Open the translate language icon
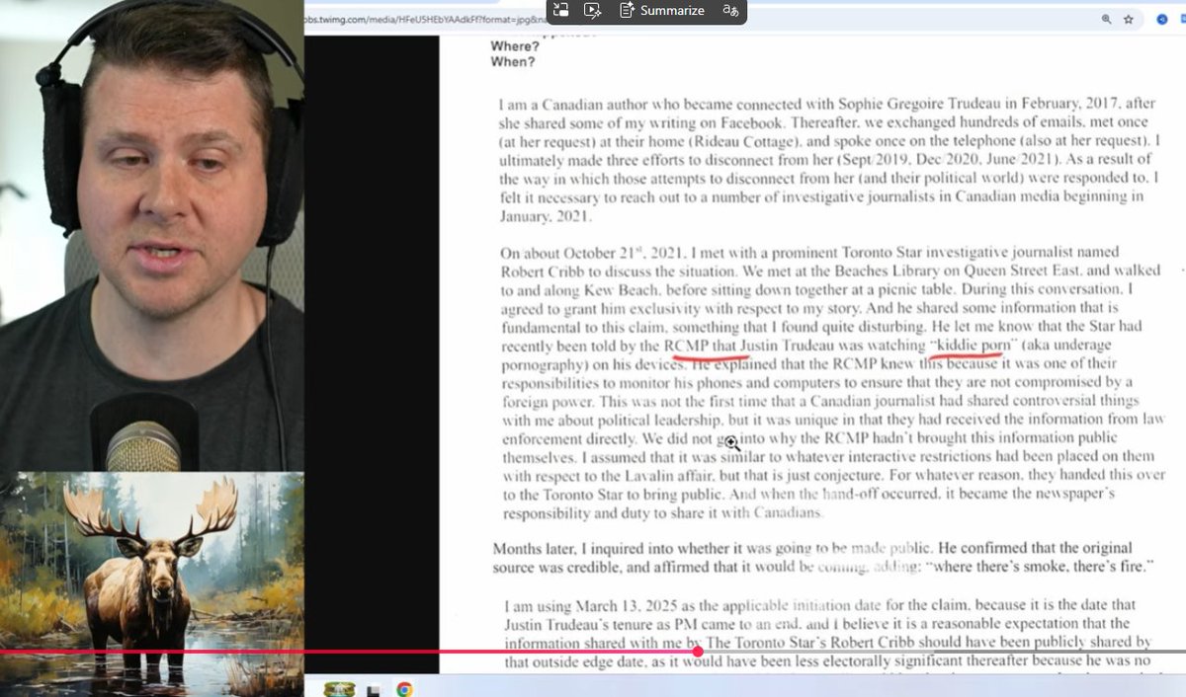Image resolution: width=1186 pixels, height=697 pixels. pos(730,10)
